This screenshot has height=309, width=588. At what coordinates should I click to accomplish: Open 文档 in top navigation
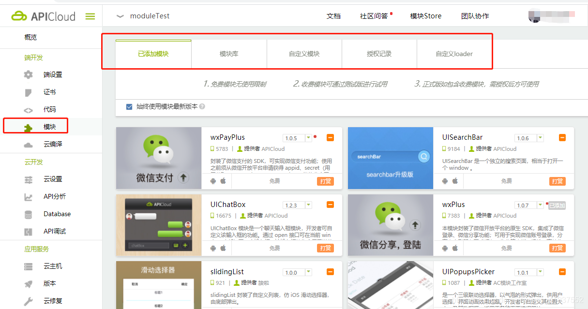(333, 16)
